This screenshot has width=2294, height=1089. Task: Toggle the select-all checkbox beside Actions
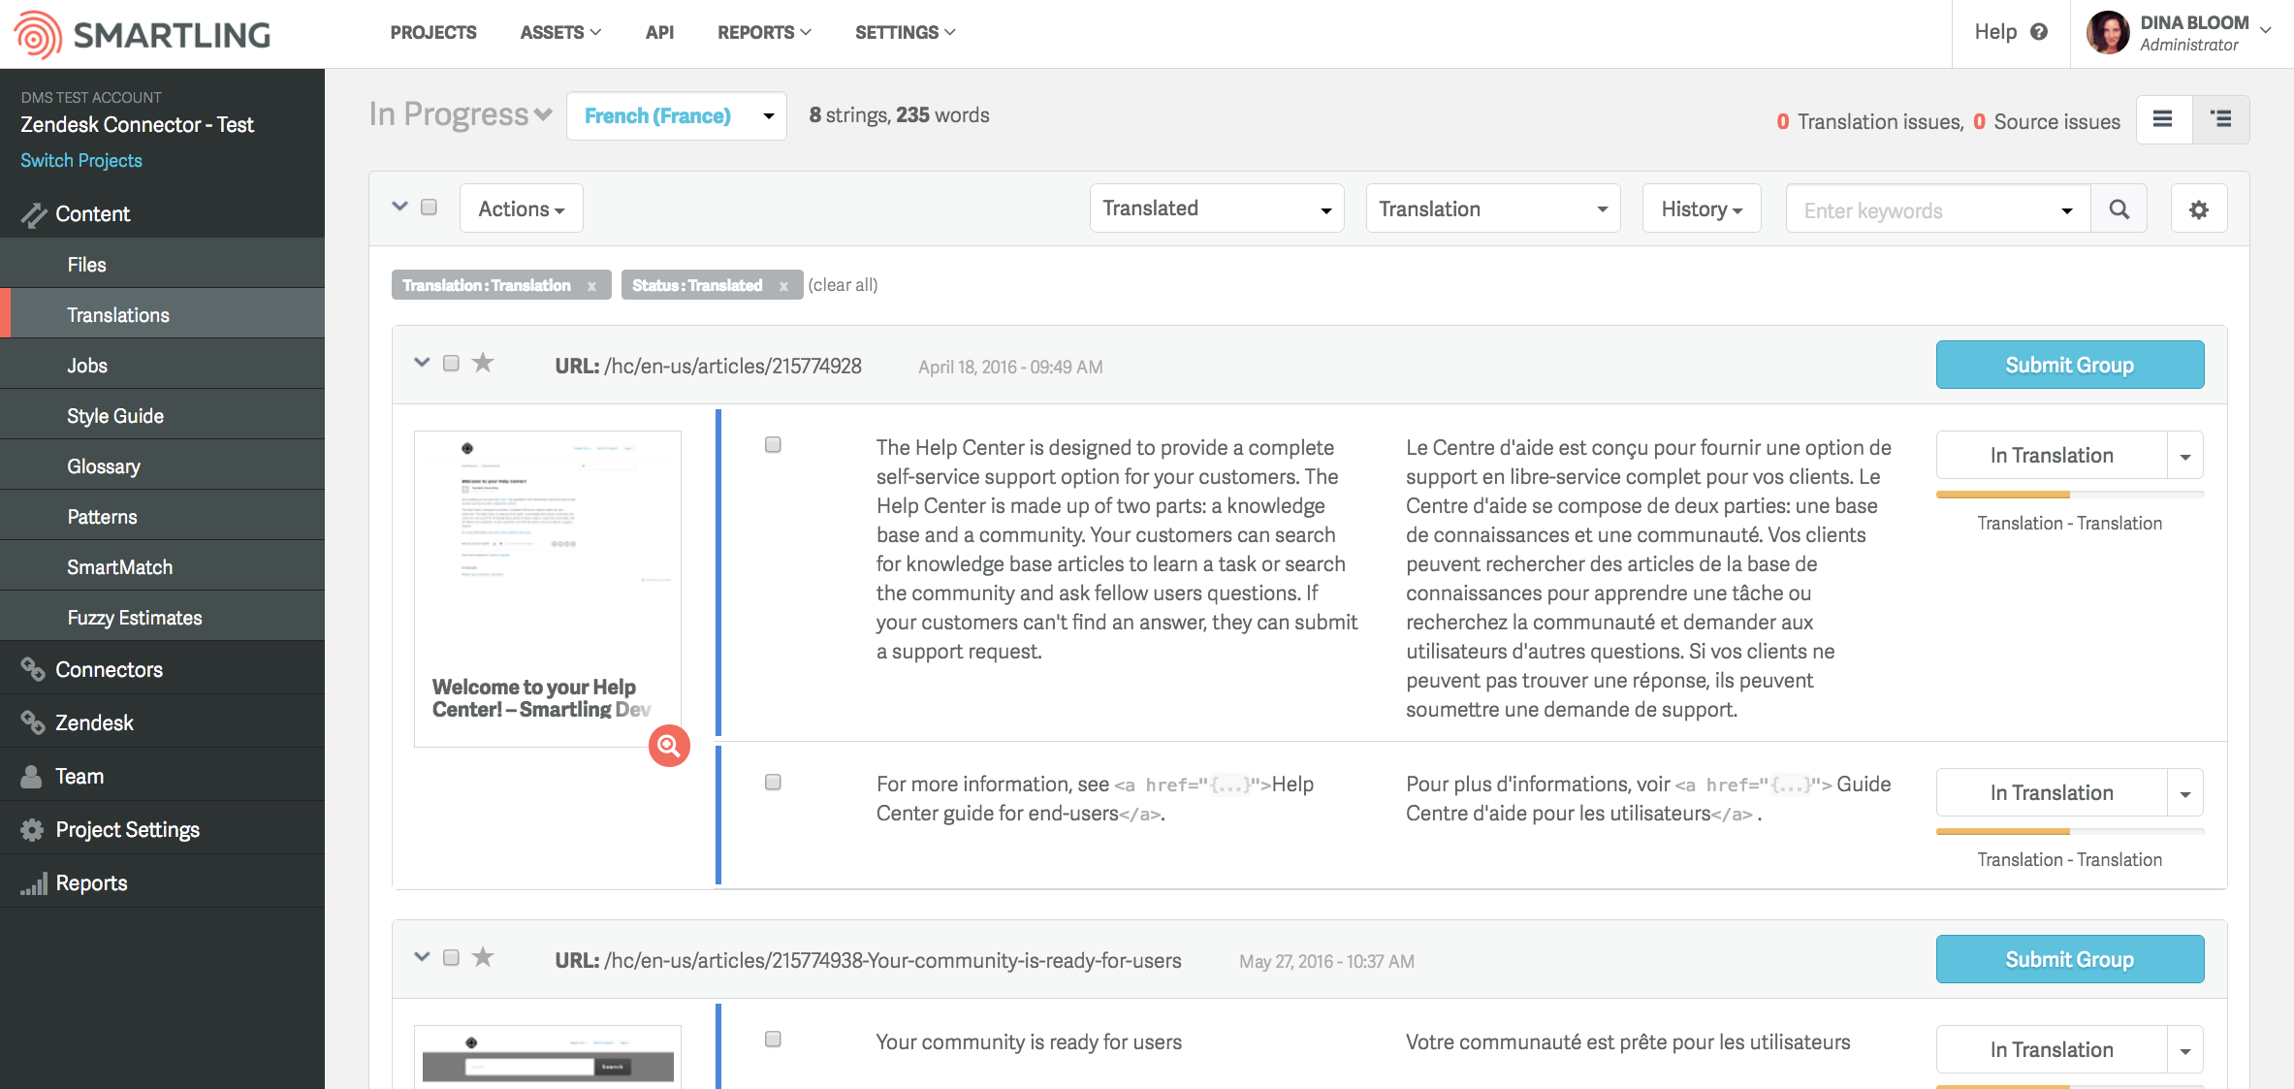(429, 208)
